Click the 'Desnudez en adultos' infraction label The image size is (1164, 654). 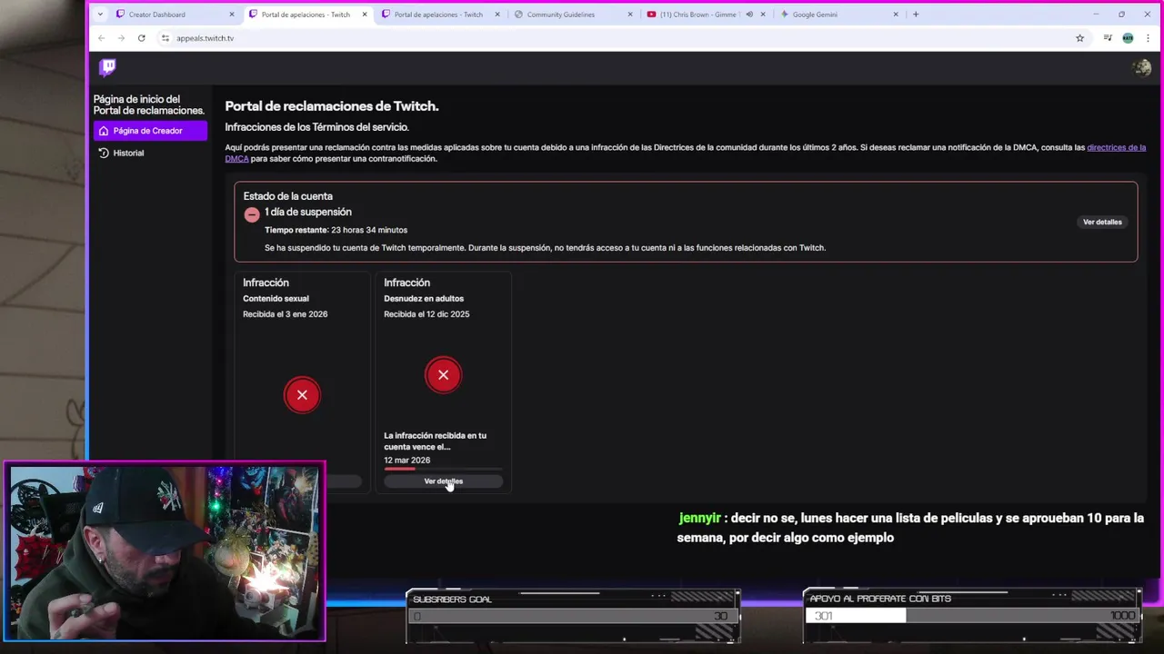[424, 298]
